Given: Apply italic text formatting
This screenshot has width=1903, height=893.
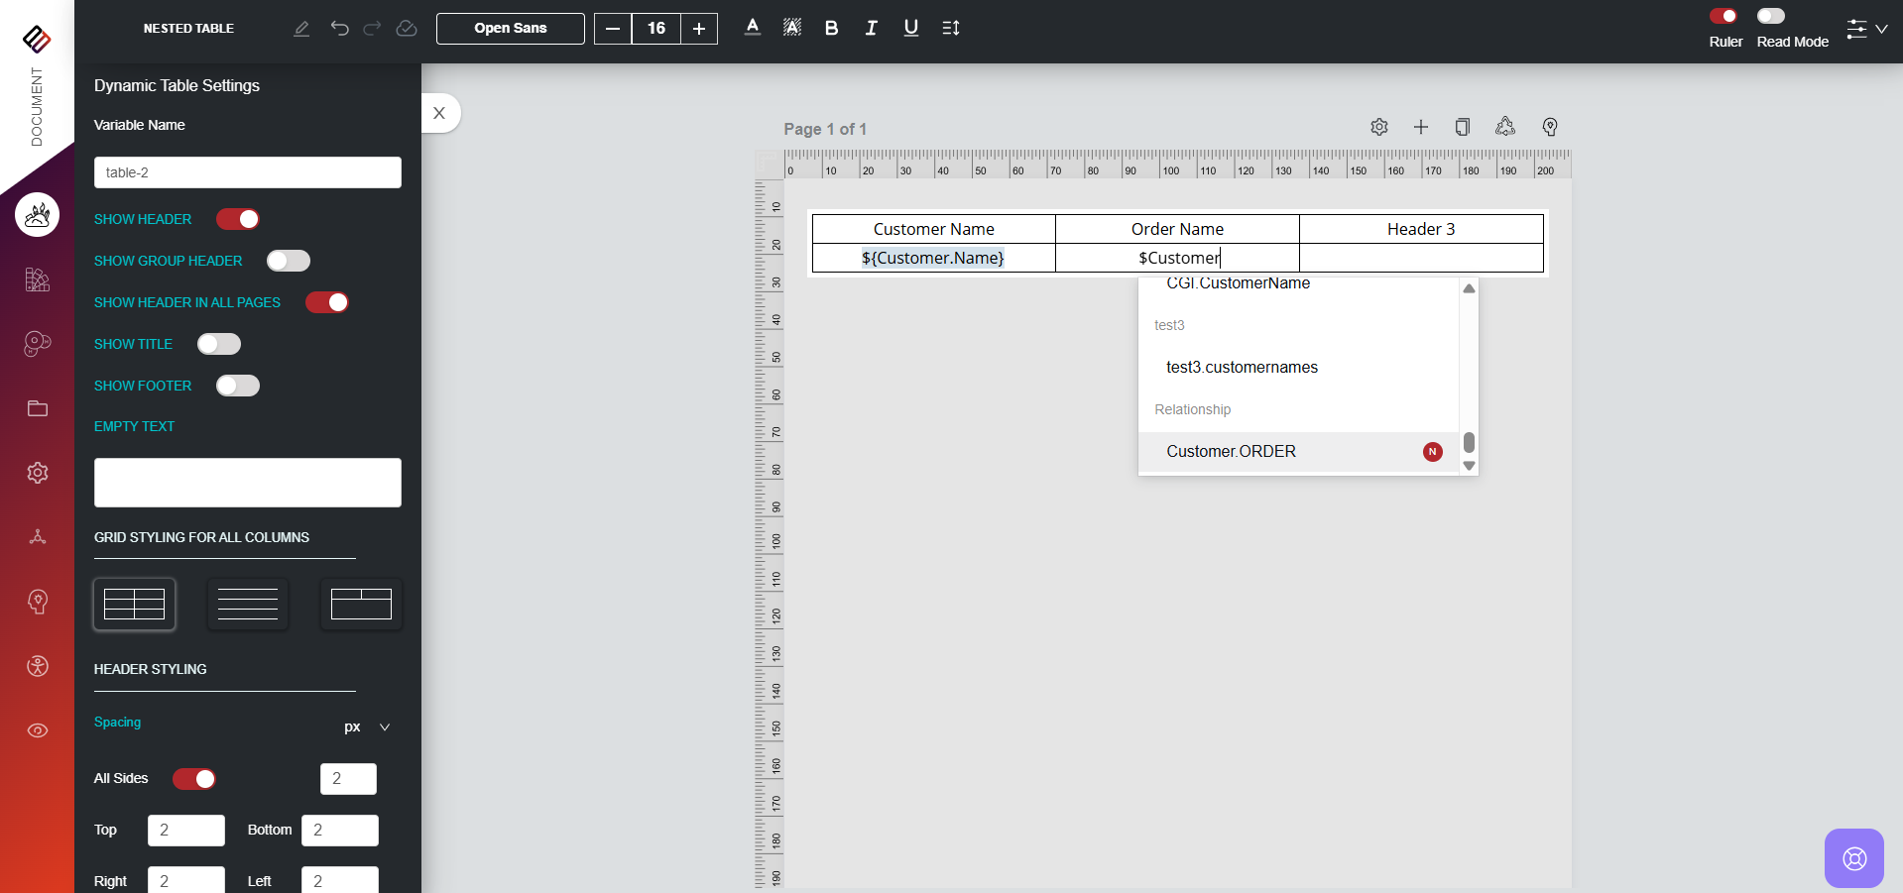Looking at the screenshot, I should click(871, 28).
